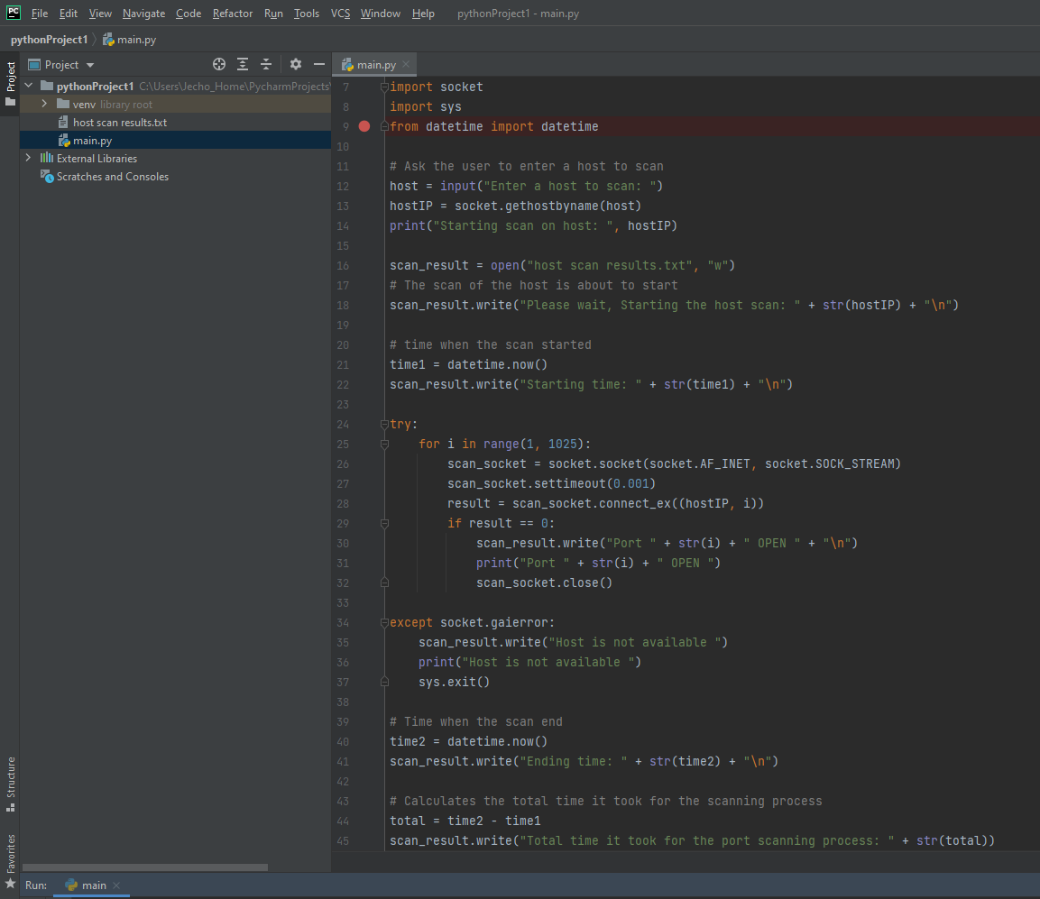Click the locate opened file target icon
The image size is (1040, 899).
point(219,64)
